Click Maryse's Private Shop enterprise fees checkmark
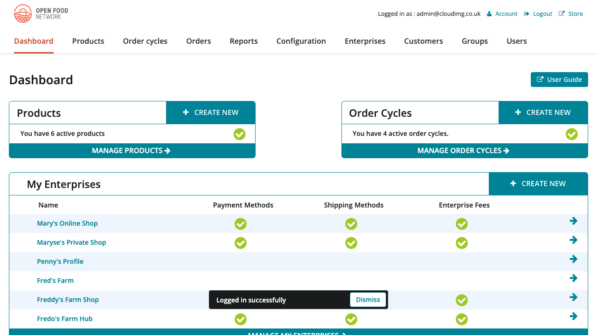Image resolution: width=597 pixels, height=335 pixels. pyautogui.click(x=462, y=243)
